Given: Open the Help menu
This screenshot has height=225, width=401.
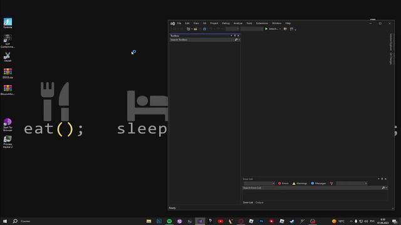Looking at the screenshot, I should click(x=288, y=23).
